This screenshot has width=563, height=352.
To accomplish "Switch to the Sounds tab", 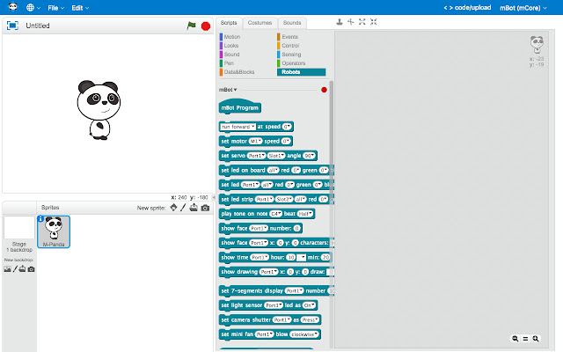I will click(292, 23).
